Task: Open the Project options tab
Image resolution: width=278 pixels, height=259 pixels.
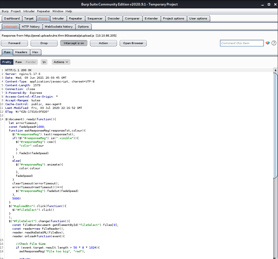Action: pyautogui.click(x=173, y=18)
